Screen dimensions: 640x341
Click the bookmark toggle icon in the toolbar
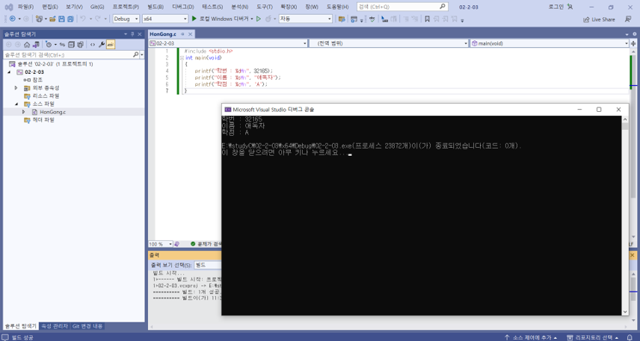click(427, 19)
